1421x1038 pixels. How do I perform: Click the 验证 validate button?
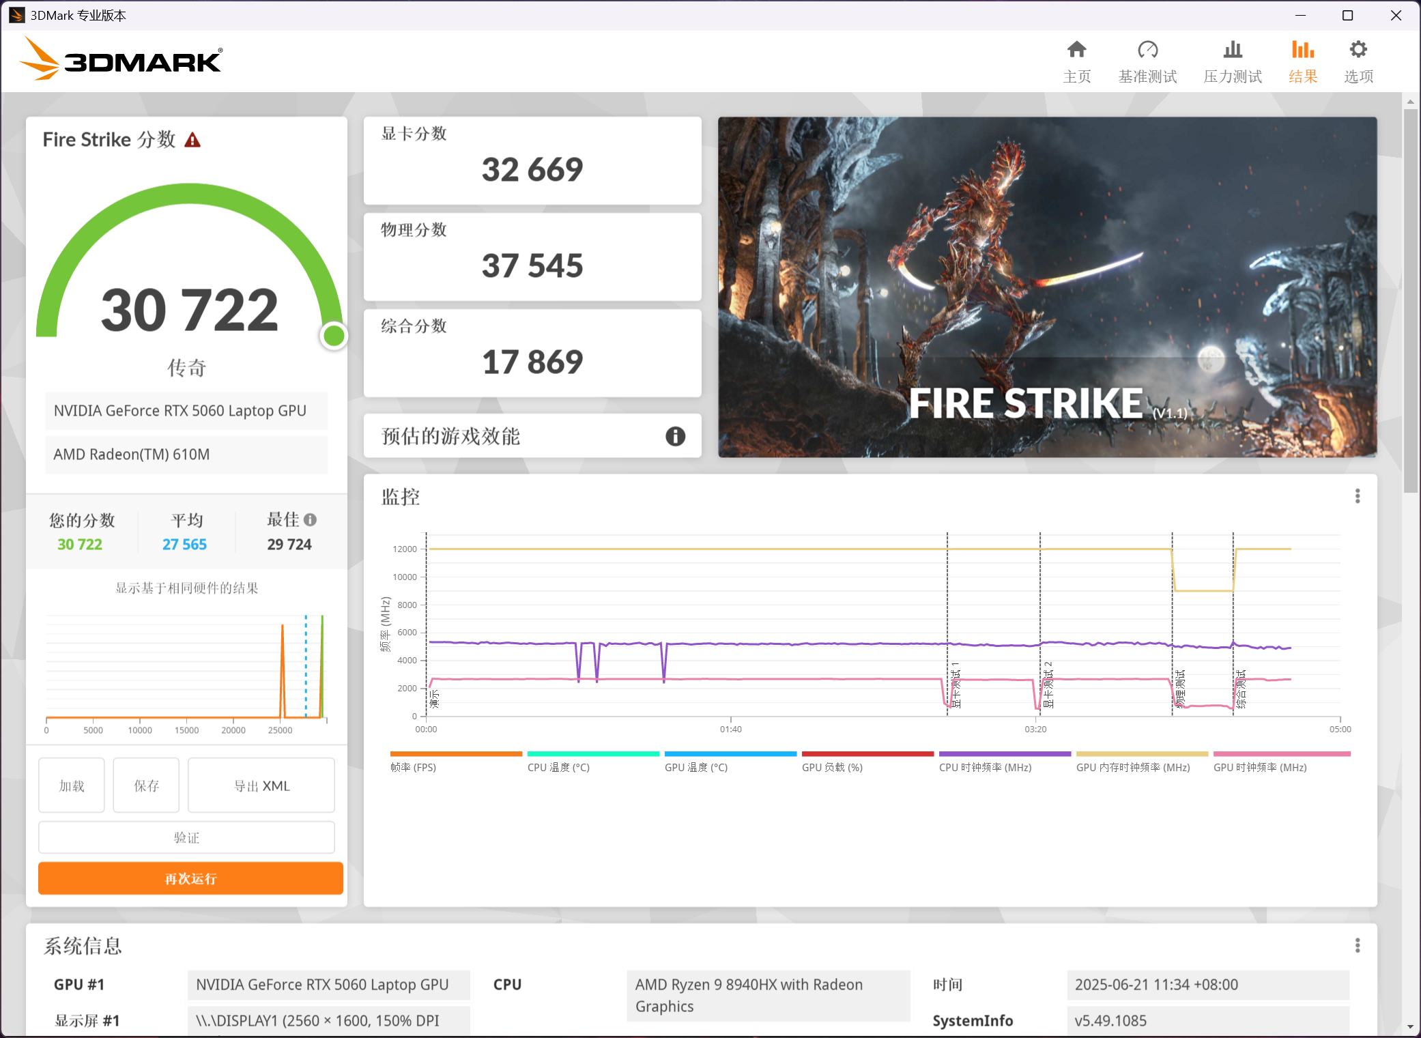tap(186, 837)
